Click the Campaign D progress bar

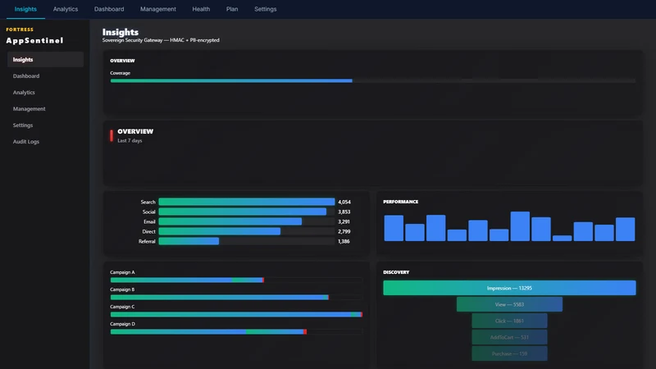(x=236, y=332)
